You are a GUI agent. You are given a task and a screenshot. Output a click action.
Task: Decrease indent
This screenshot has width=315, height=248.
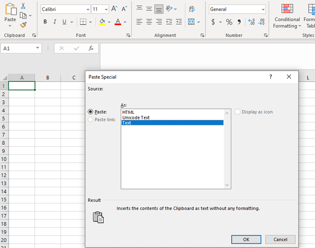coord(169,22)
